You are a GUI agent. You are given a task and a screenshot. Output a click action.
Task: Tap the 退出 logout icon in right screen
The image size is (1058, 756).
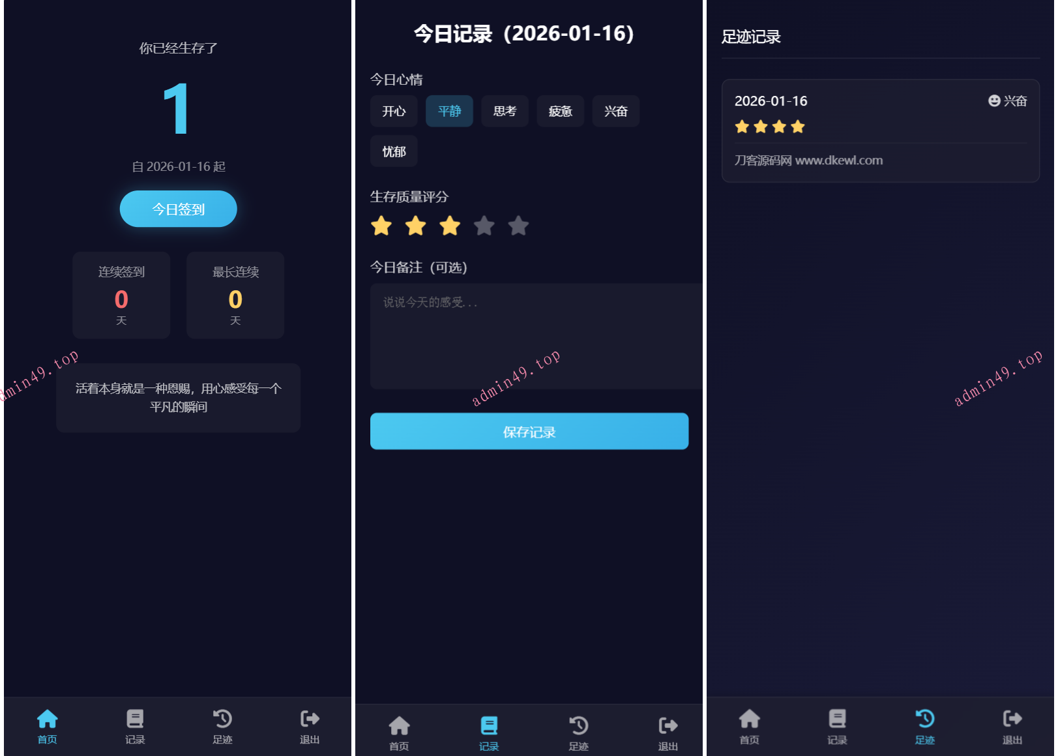pyautogui.click(x=1012, y=719)
